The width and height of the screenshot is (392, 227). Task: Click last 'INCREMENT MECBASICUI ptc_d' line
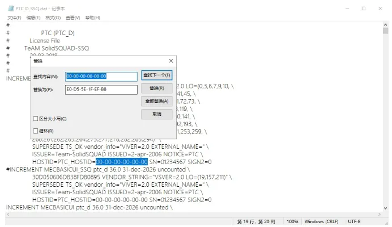point(90,207)
